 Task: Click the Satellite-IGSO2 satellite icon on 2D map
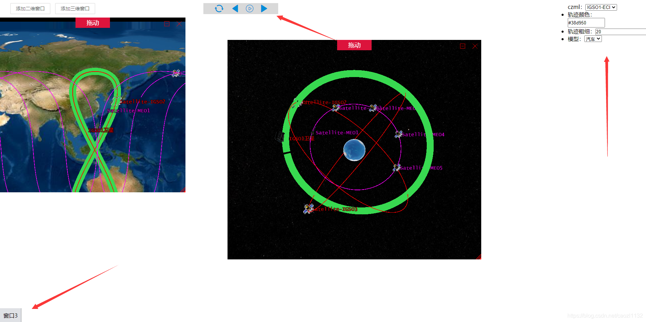(x=116, y=101)
